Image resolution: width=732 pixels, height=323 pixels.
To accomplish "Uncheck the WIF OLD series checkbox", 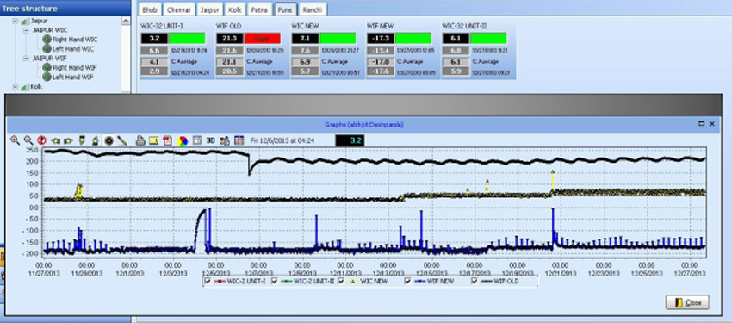I will tap(475, 281).
